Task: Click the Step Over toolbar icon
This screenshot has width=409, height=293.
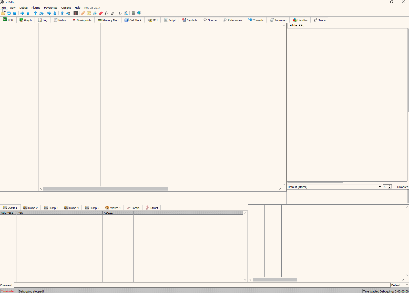Action: (x=41, y=13)
